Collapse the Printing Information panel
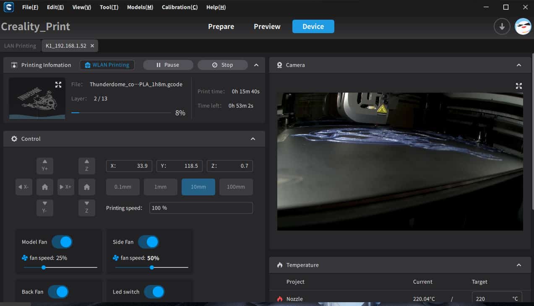Screen dimensions: 534x306 (256, 65)
